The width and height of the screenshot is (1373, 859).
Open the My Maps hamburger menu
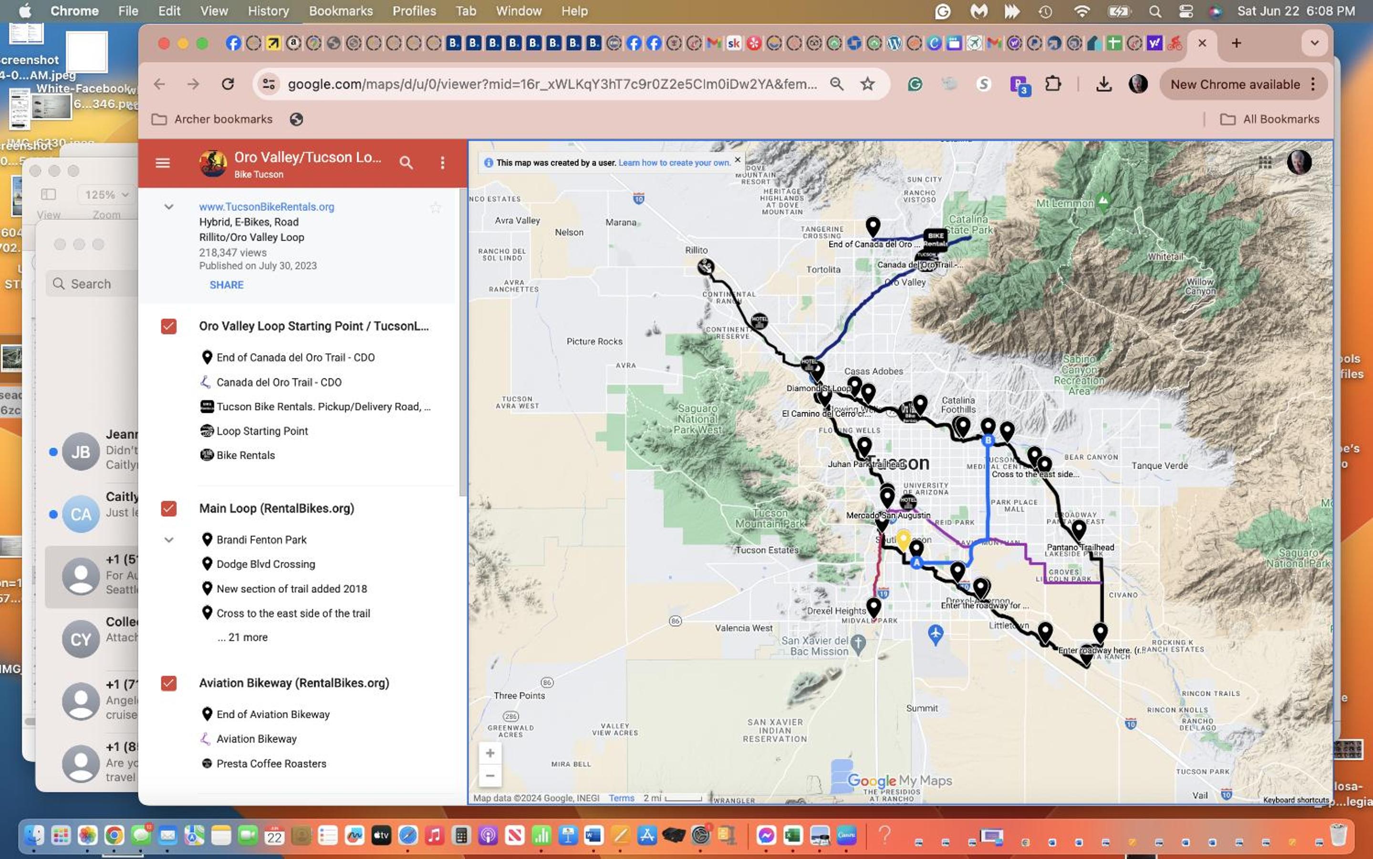pos(162,163)
